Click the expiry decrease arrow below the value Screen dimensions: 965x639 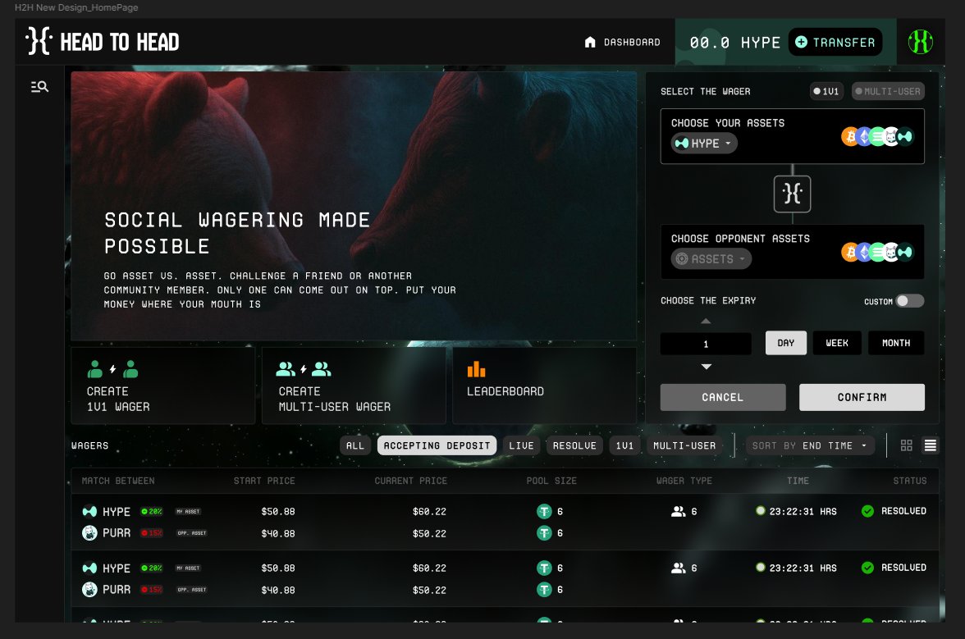[x=707, y=367]
